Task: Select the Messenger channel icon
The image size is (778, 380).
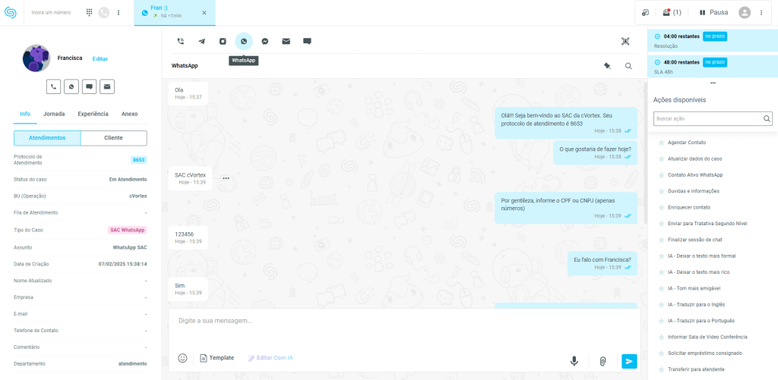Action: (x=264, y=42)
